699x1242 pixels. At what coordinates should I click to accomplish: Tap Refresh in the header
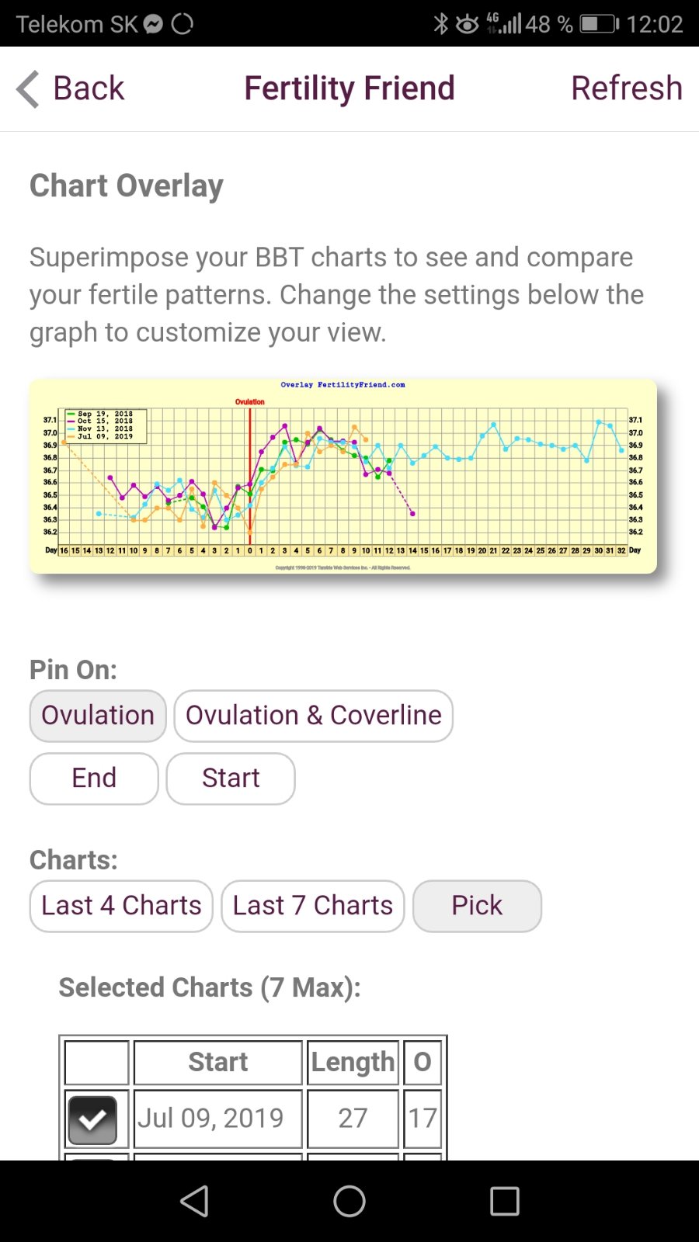[627, 88]
